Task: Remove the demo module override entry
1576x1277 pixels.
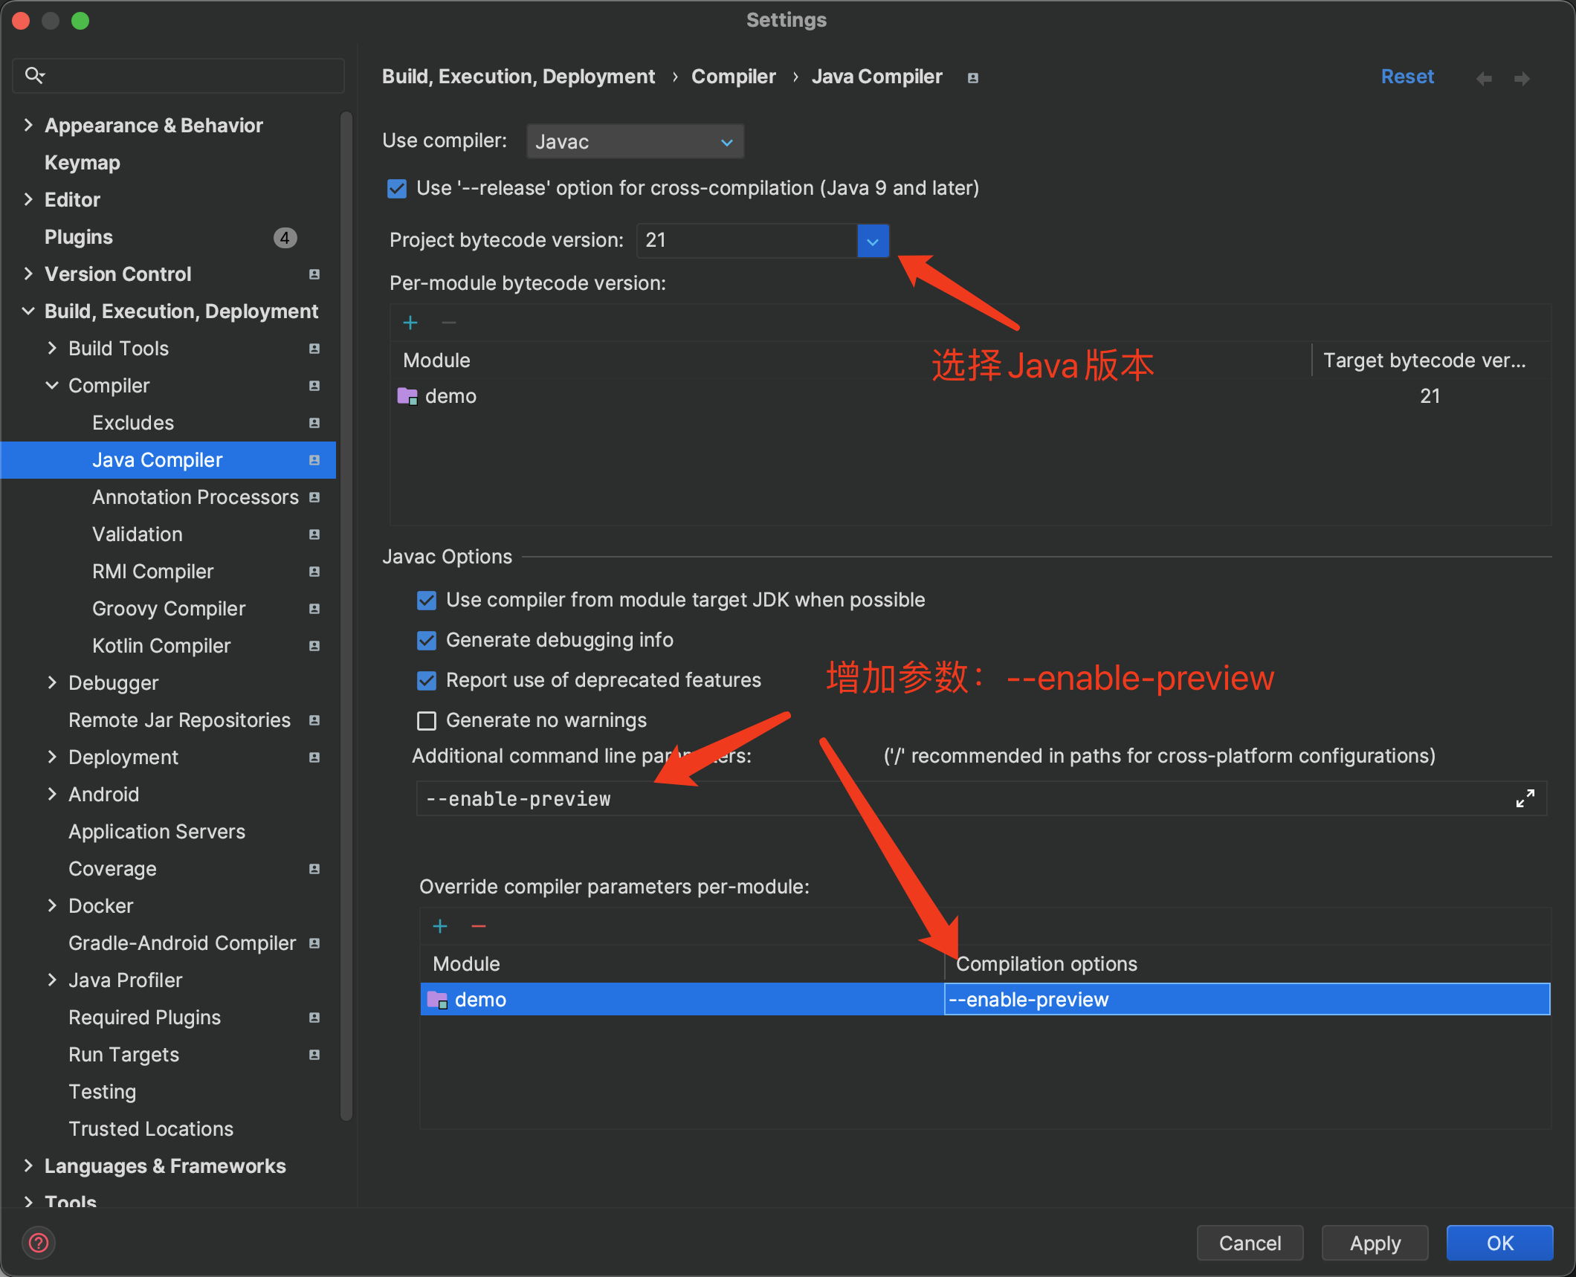Action: point(479,925)
